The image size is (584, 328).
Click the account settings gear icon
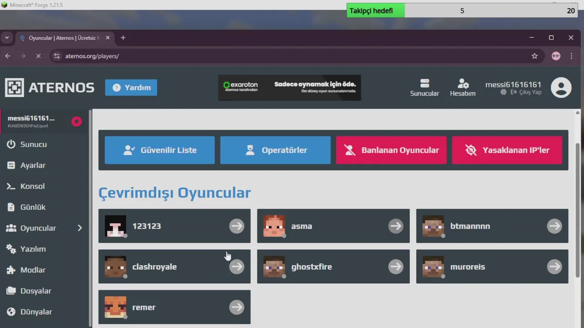(x=503, y=92)
